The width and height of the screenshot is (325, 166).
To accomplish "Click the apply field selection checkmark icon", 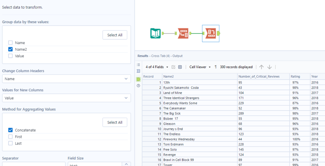I will click(174, 67).
